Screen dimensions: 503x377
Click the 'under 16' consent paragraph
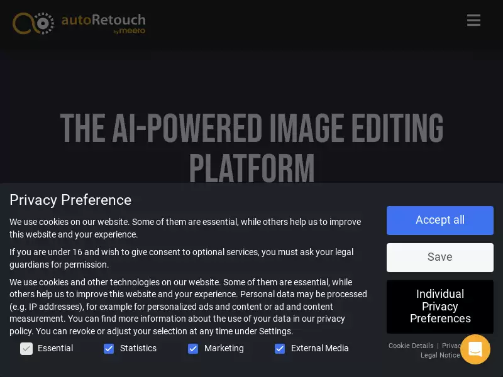182,258
